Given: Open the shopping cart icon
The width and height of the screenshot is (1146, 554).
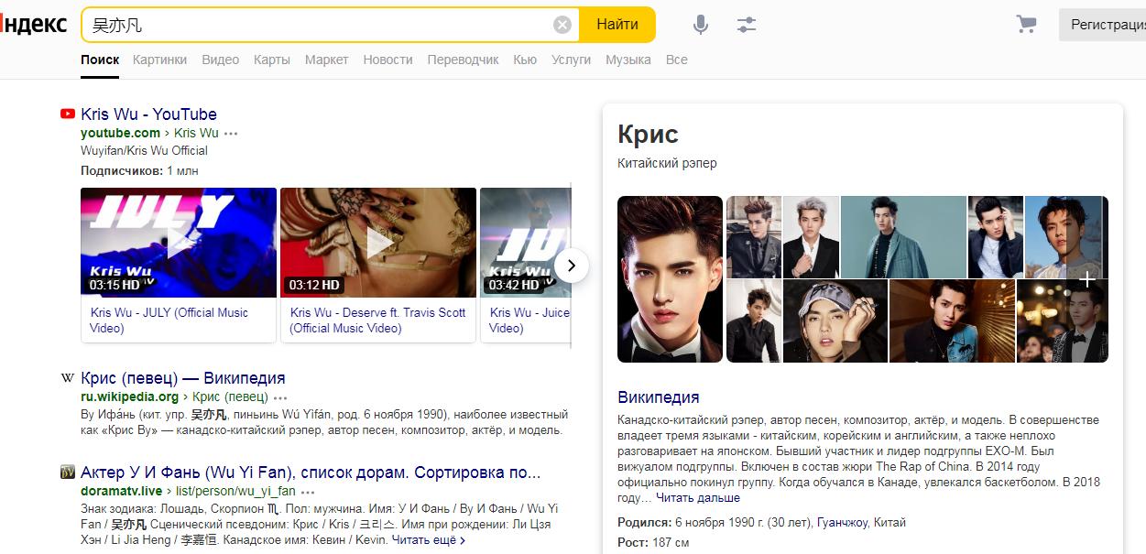Looking at the screenshot, I should [1026, 25].
